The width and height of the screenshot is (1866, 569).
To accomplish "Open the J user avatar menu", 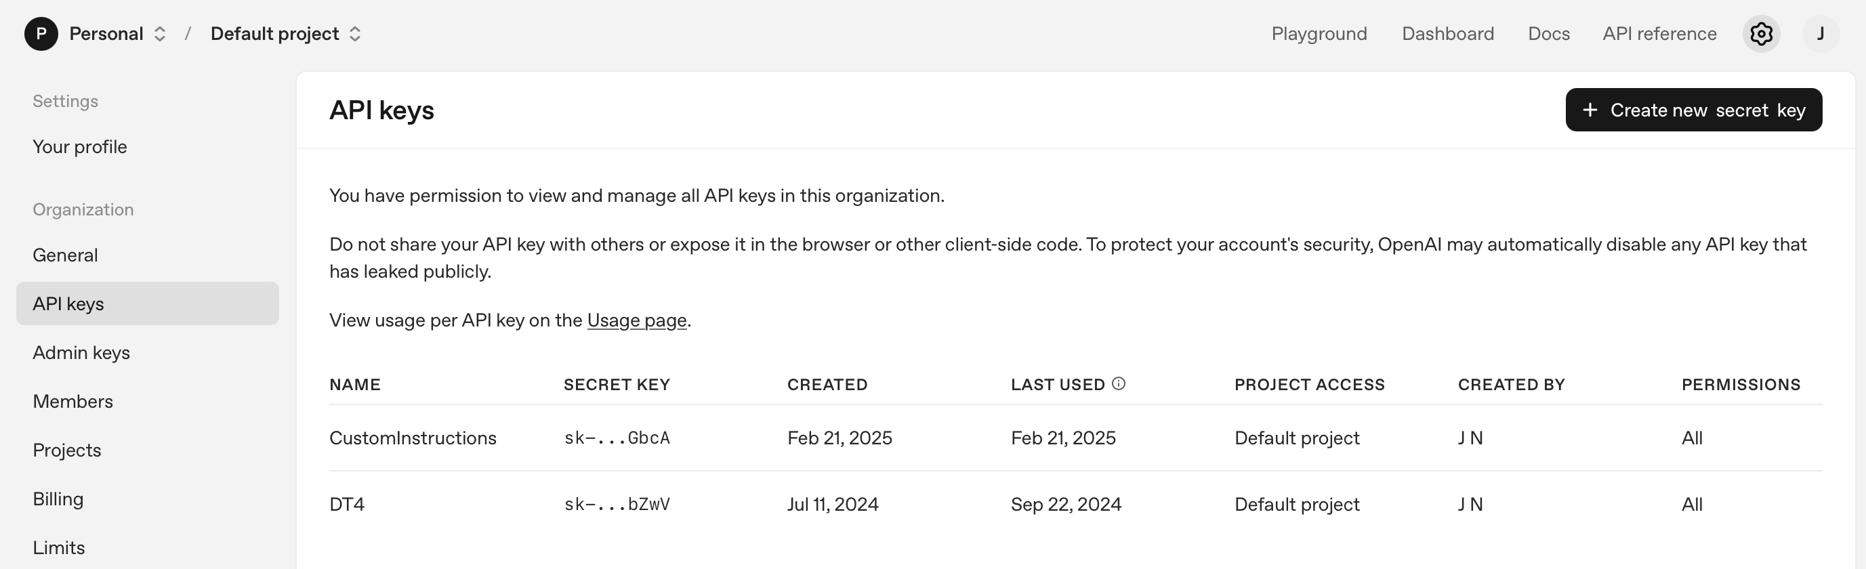I will (x=1821, y=34).
